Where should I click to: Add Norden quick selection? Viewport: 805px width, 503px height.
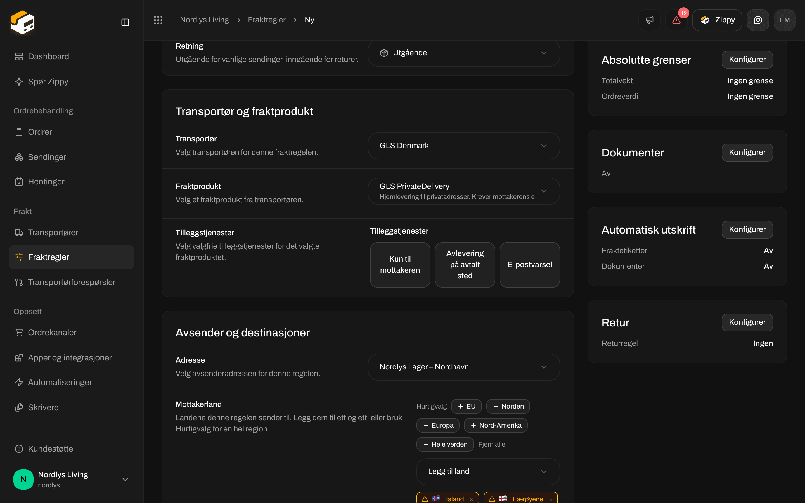[508, 406]
